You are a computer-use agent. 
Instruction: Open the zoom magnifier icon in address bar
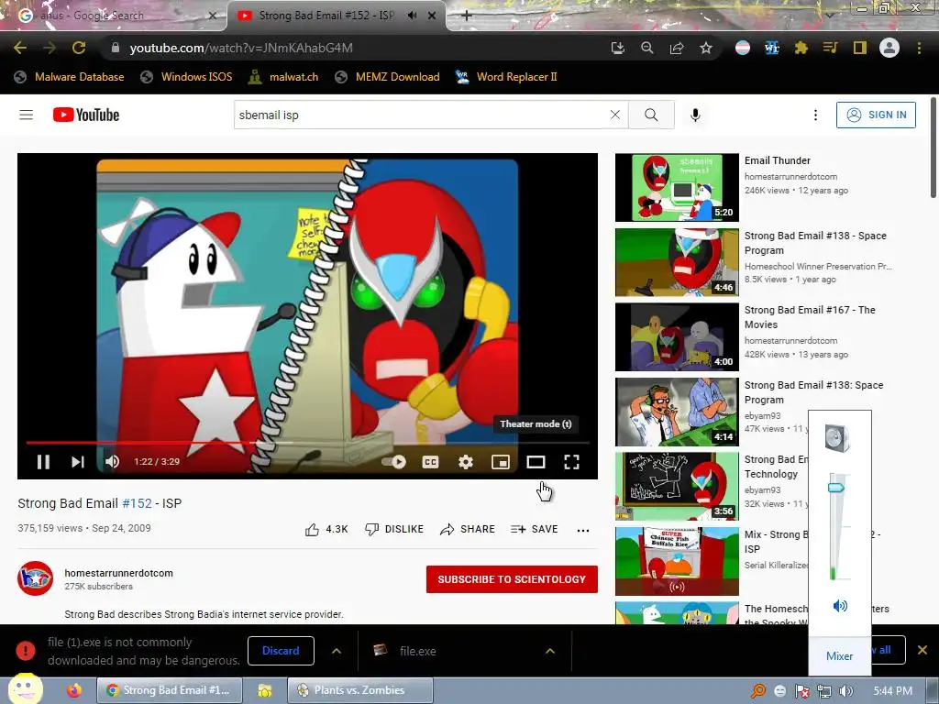[646, 48]
